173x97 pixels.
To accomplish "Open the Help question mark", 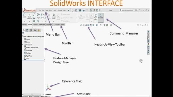I will (x=140, y=10).
